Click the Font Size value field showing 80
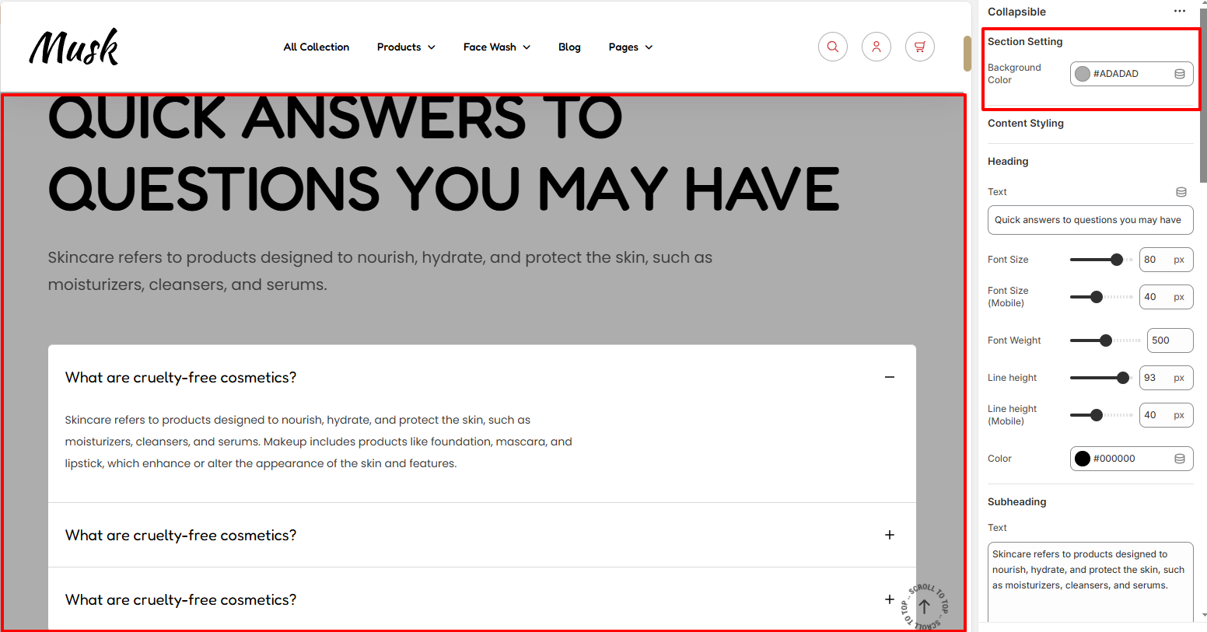The image size is (1207, 632). click(1166, 260)
